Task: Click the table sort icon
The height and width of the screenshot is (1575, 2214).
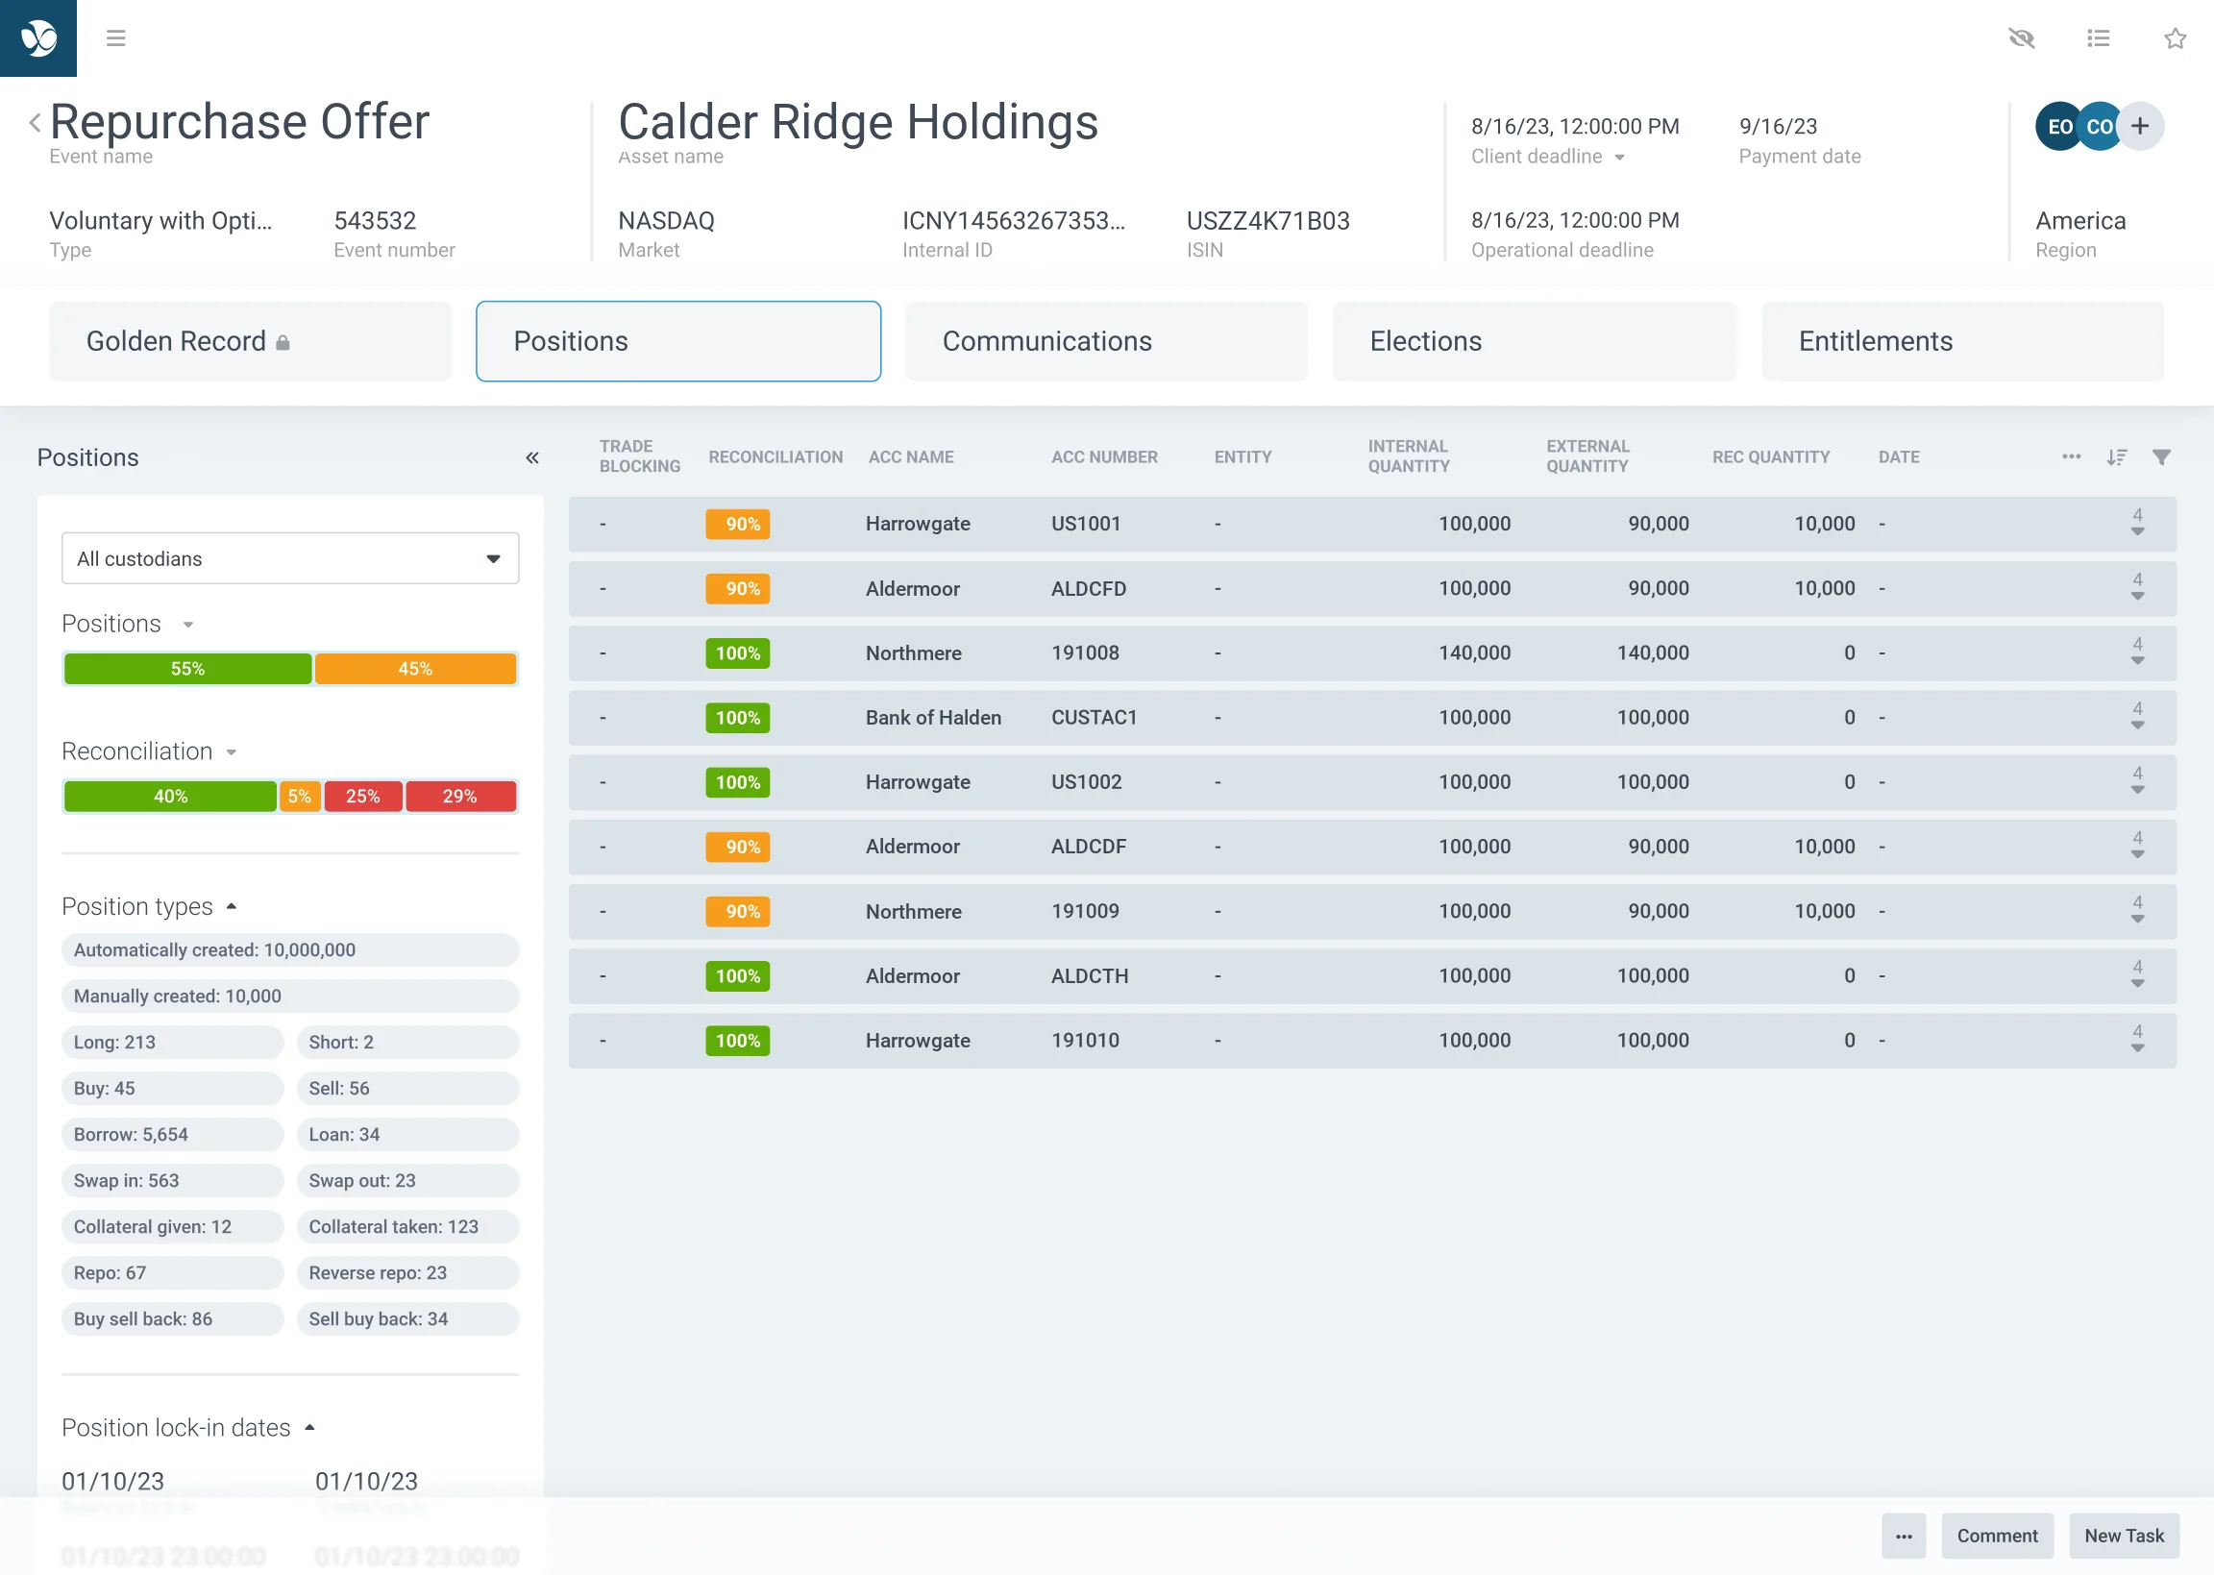Action: coord(2116,456)
